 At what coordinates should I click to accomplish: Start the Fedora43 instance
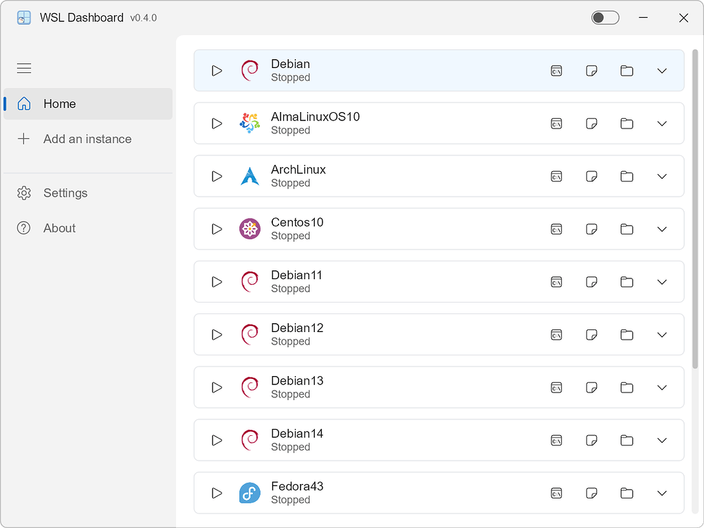(217, 493)
